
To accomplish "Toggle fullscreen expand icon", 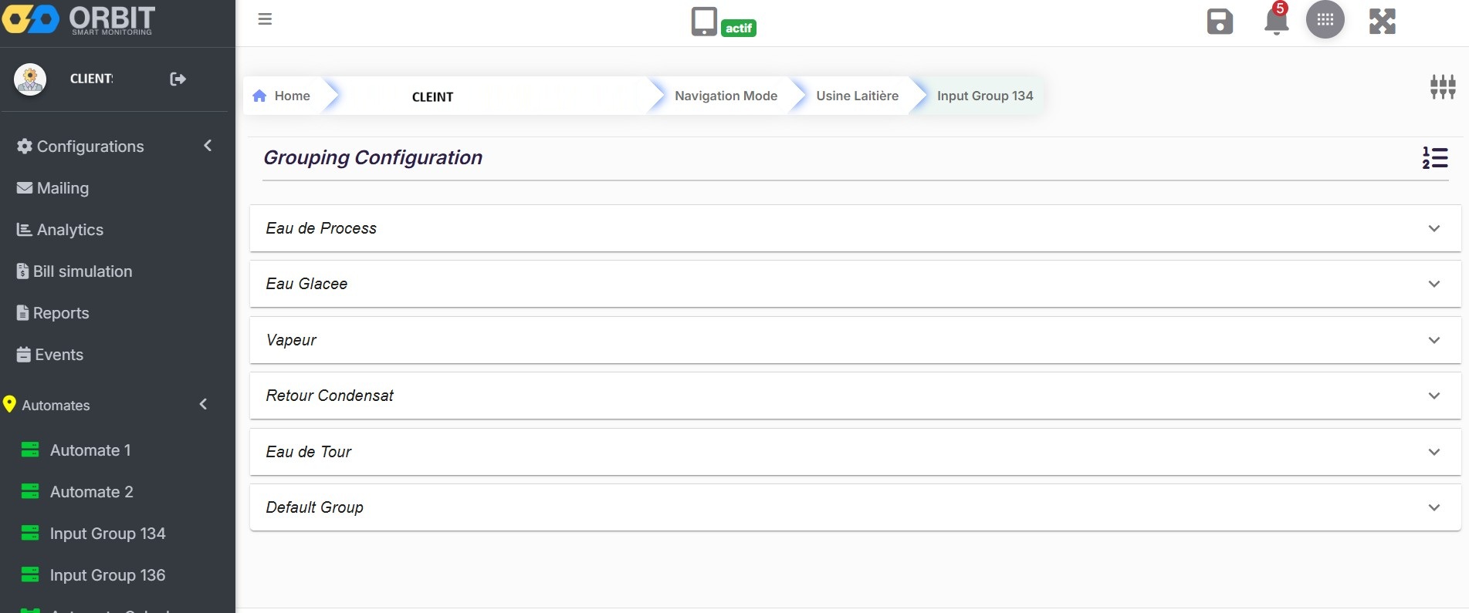I will pyautogui.click(x=1382, y=22).
